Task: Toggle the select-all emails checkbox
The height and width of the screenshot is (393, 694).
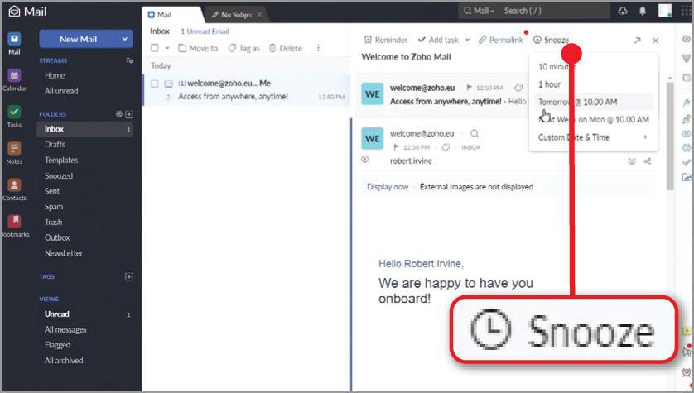Action: click(x=155, y=48)
